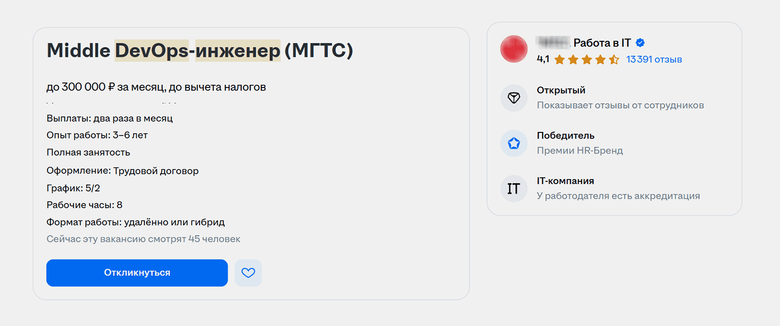The width and height of the screenshot is (780, 326).
Task: Click the diamond icon beside Открытый
Action: click(x=514, y=98)
